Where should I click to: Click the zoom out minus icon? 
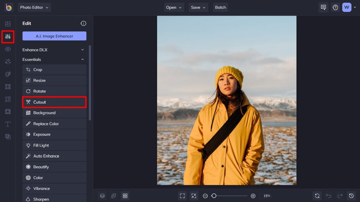pos(205,196)
